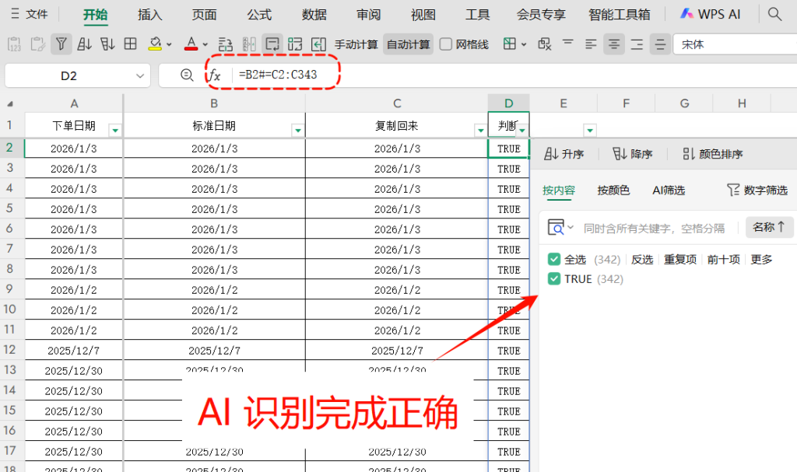Open the 文件 hamburger menu
797x472 pixels.
[29, 14]
